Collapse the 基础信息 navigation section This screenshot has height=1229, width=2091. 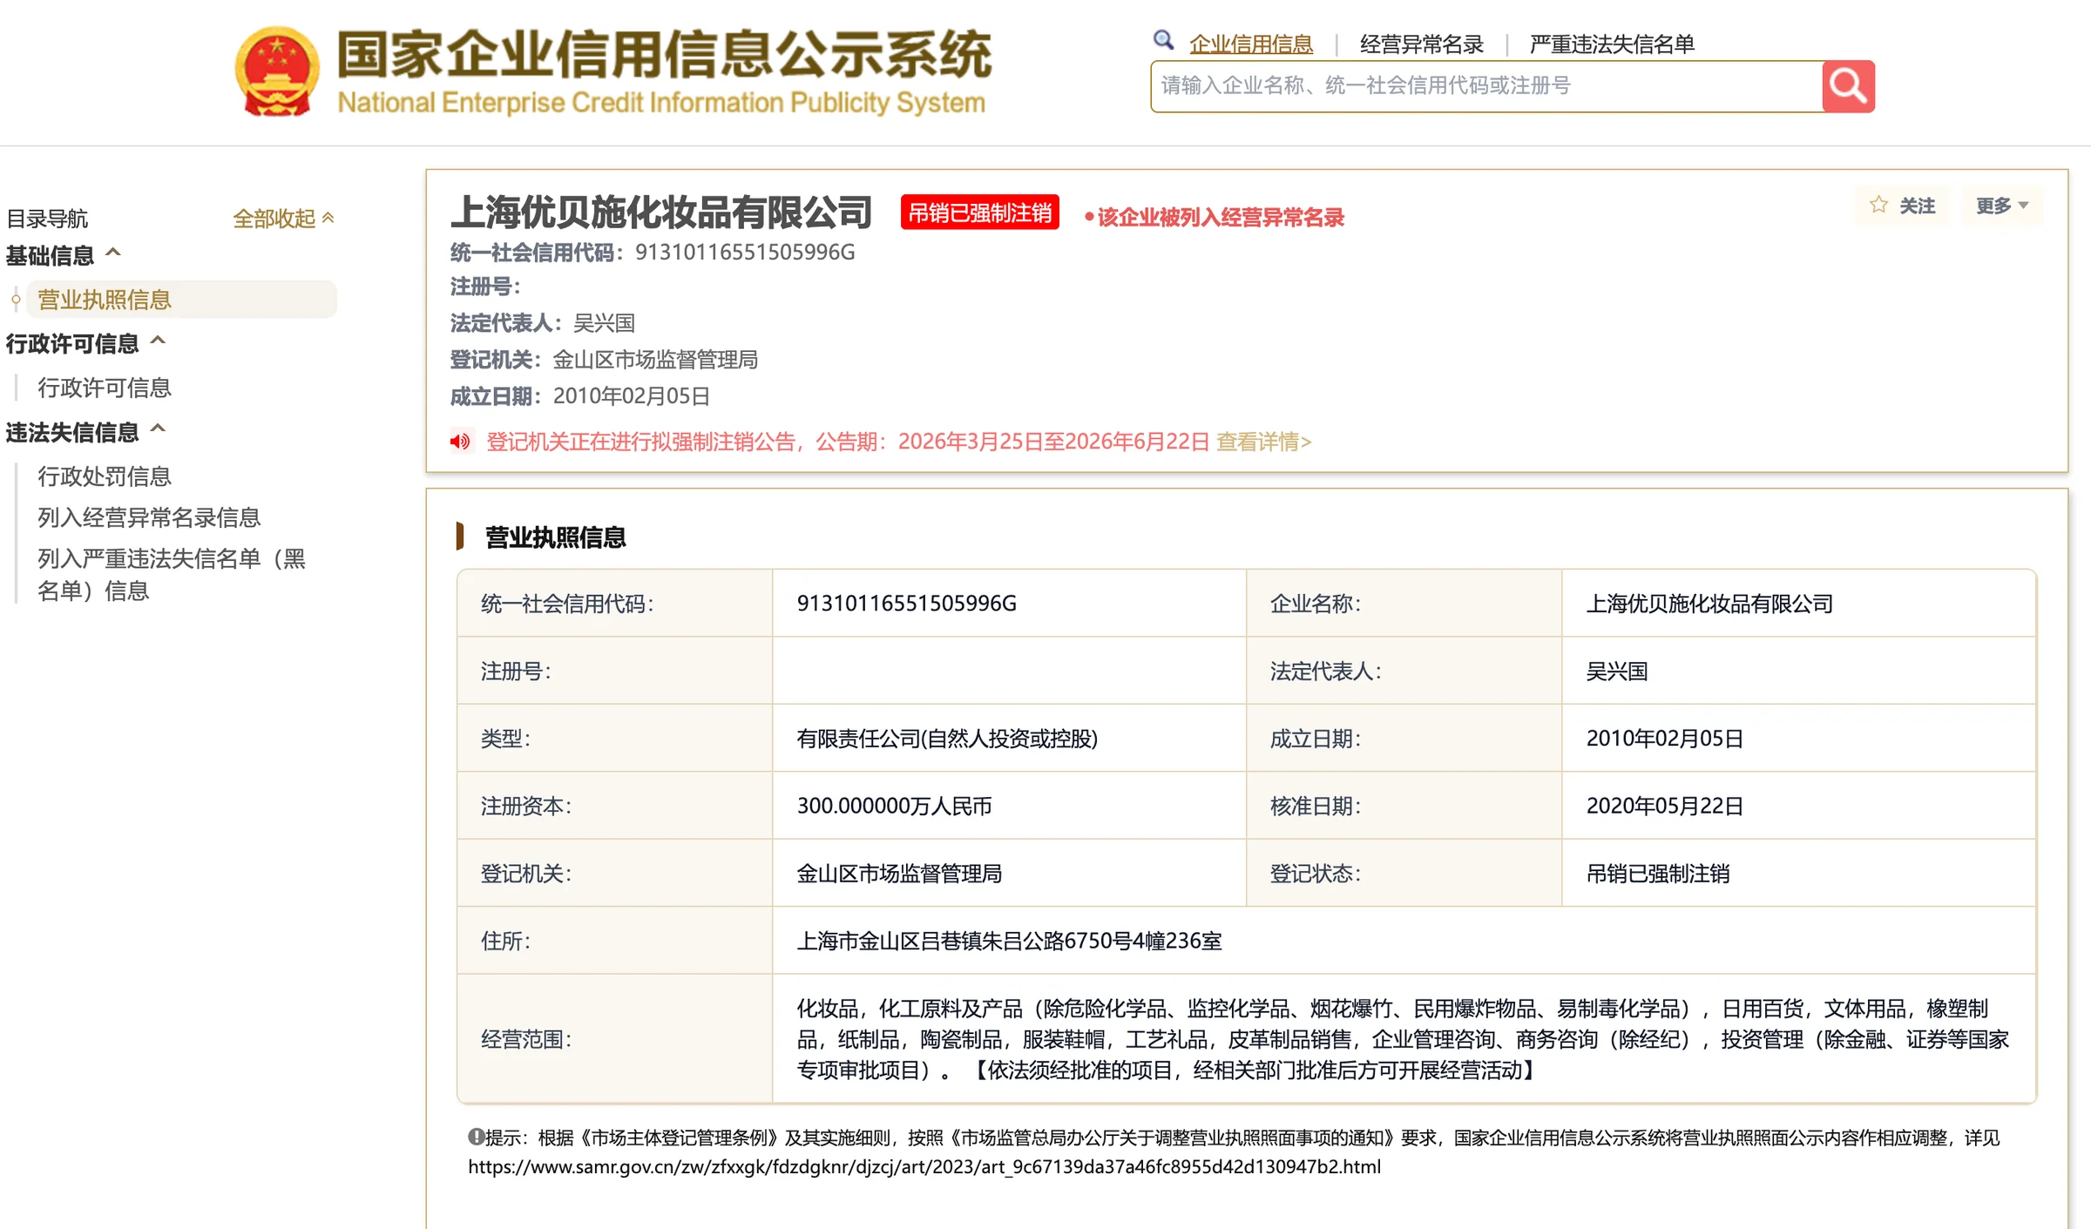[64, 255]
